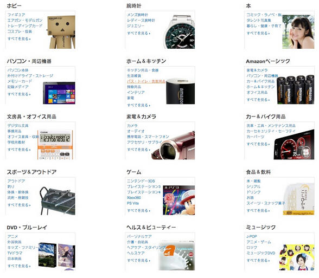The height and width of the screenshot is (278, 319).
Task: Click すべてを見る under ホビー
Action: coord(19,38)
